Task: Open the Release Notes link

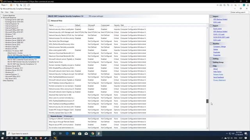Action: click(x=218, y=74)
